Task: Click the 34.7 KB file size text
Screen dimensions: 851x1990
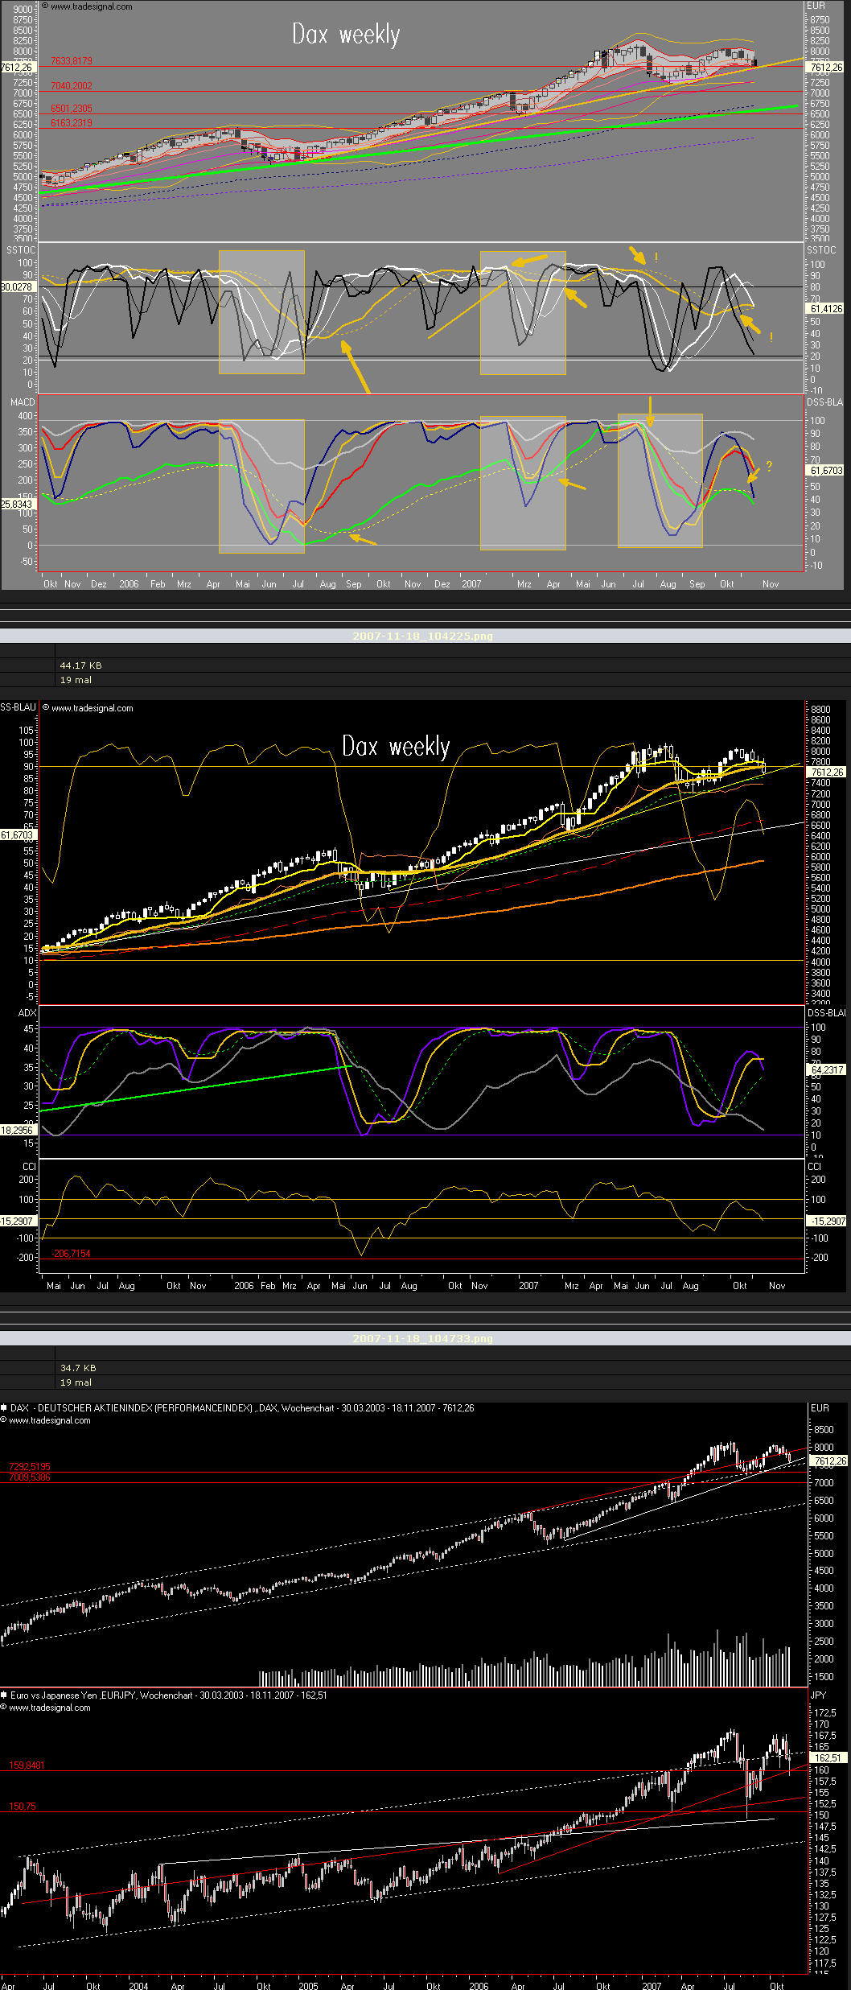Action: [78, 1368]
